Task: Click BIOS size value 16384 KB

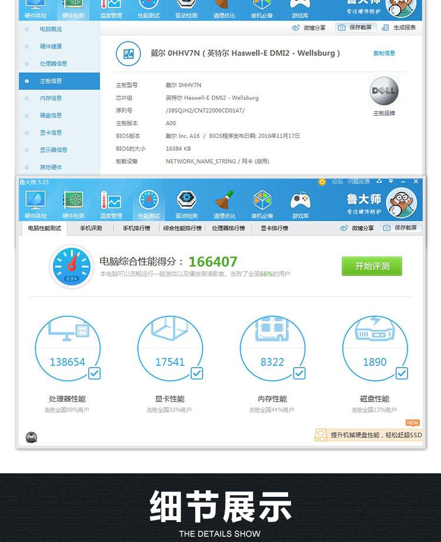Action: (178, 149)
